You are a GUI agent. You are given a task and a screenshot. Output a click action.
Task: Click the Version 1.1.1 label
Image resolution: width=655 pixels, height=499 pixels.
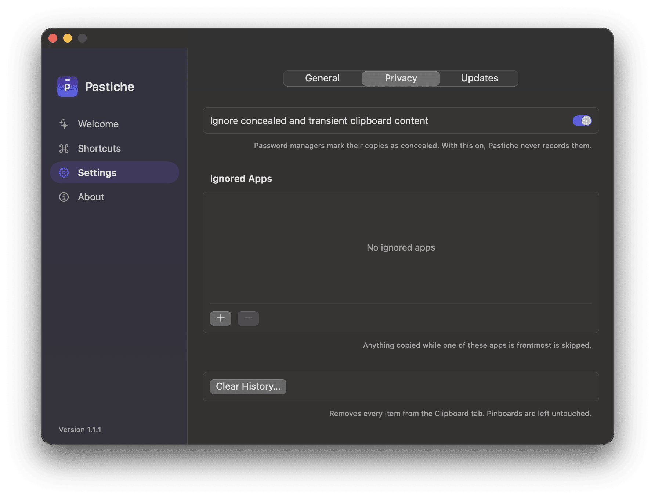point(80,430)
